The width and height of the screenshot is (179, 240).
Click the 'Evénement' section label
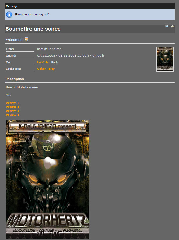click(x=15, y=40)
